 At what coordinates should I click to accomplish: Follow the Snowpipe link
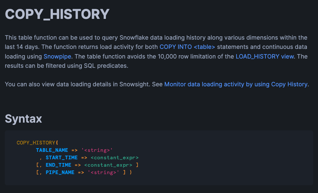[58, 57]
